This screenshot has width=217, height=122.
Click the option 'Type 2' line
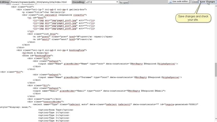[54, 115]
